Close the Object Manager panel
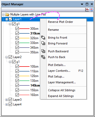Viewport: 95px width, 117px height. coord(92,4)
